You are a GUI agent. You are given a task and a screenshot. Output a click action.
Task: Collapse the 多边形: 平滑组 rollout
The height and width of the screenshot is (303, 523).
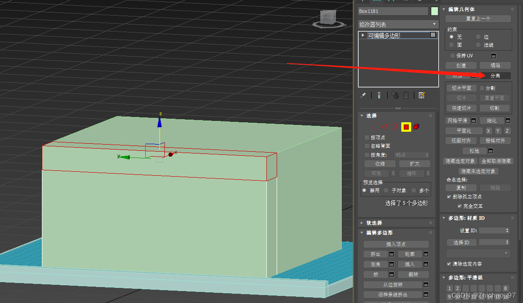pos(444,277)
